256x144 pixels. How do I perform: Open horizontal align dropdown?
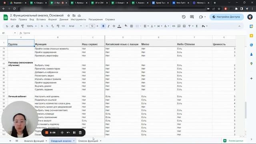[x=146, y=26]
